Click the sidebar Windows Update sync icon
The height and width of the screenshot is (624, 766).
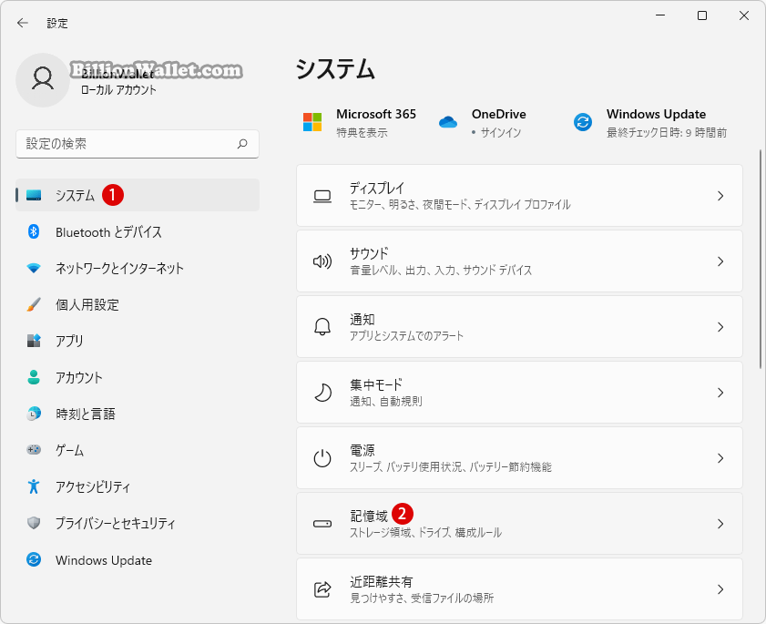(34, 559)
